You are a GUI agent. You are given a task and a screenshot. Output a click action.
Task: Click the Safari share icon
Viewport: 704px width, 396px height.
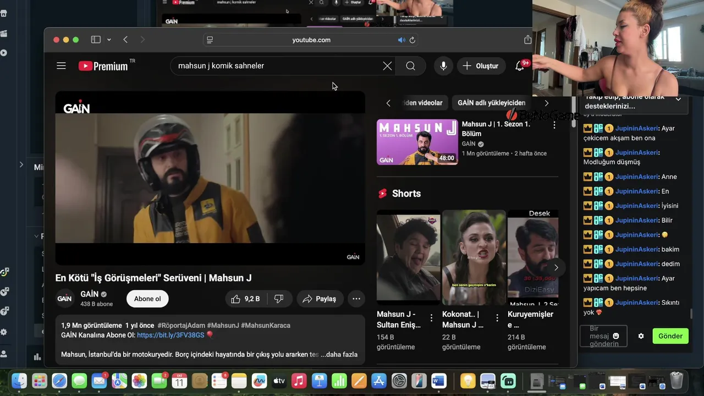click(x=527, y=40)
